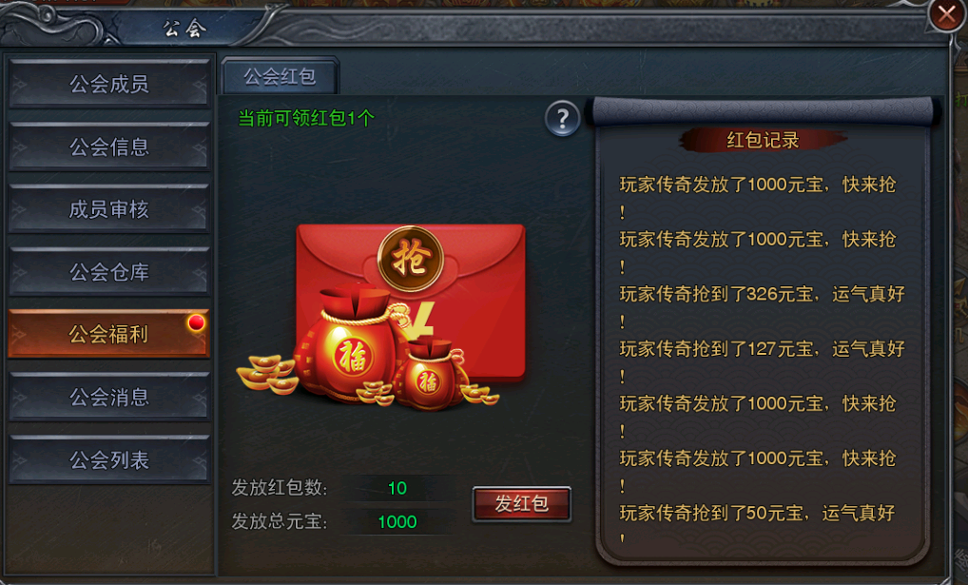Tap the small 福 lucky bag
968x585 pixels.
(429, 375)
